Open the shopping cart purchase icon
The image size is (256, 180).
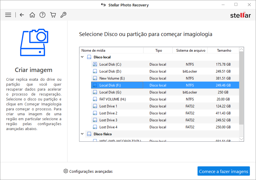tap(53, 15)
